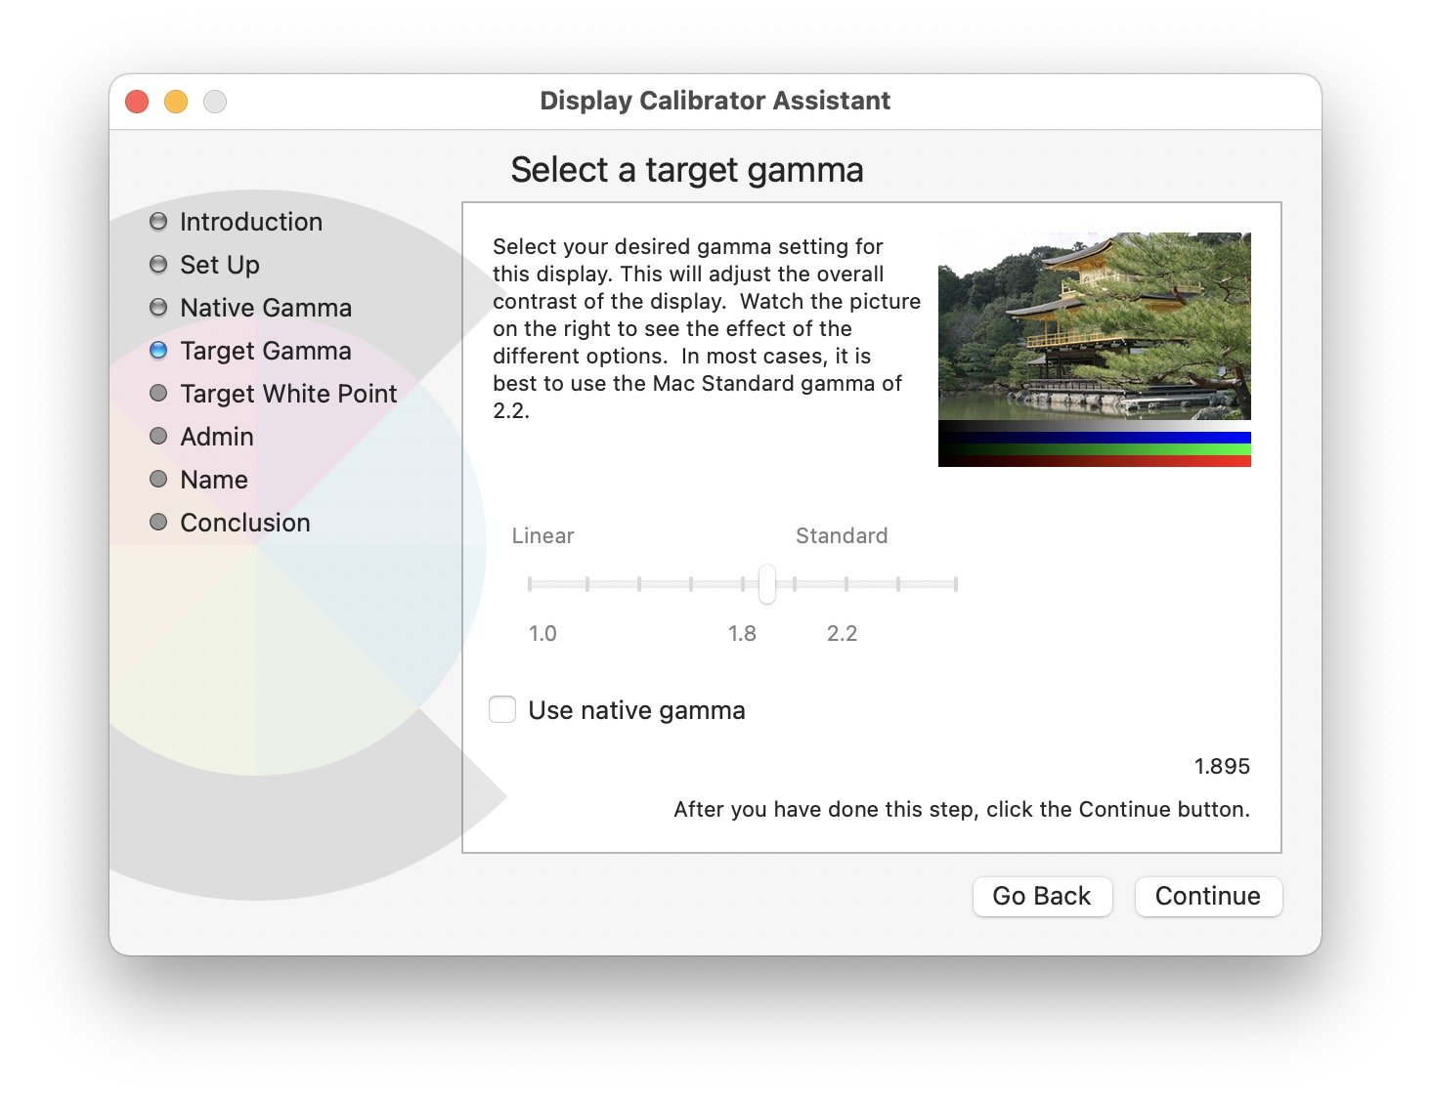This screenshot has width=1431, height=1100.
Task: Close the Display Calibrator Assistant window
Action: point(137,101)
